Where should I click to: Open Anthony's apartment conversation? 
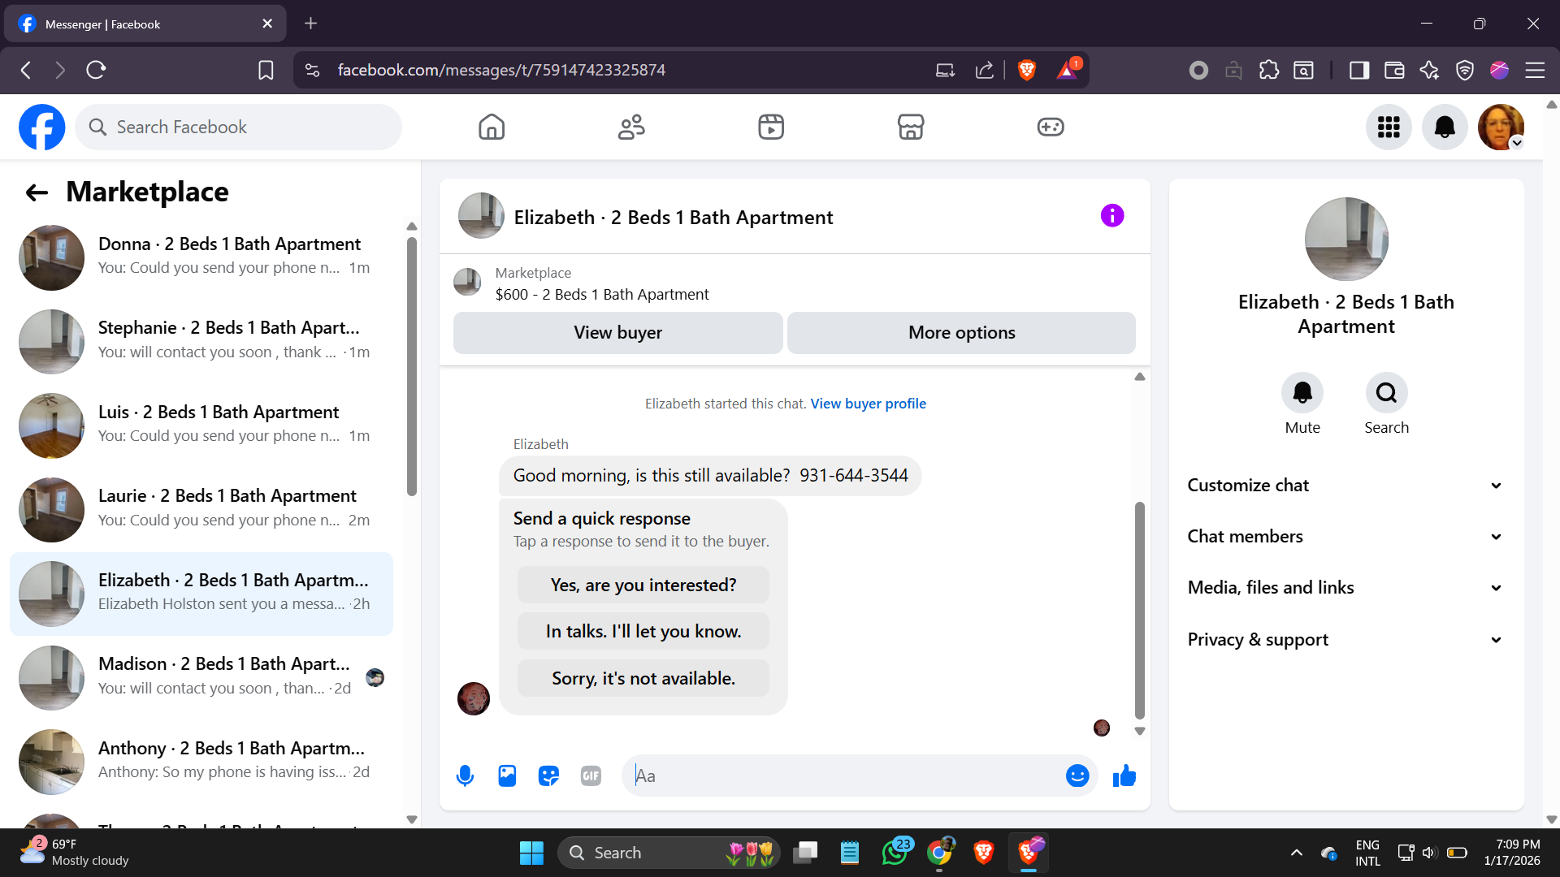(201, 760)
